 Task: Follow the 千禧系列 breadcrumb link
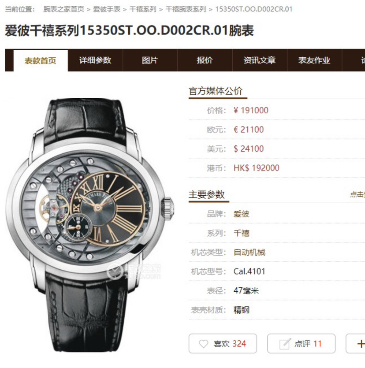point(143,9)
